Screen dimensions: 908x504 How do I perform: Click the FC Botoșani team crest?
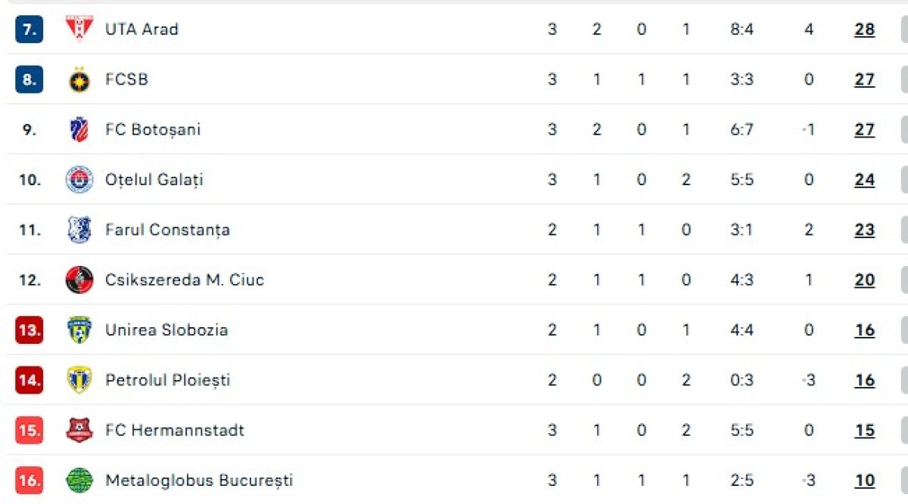[79, 130]
